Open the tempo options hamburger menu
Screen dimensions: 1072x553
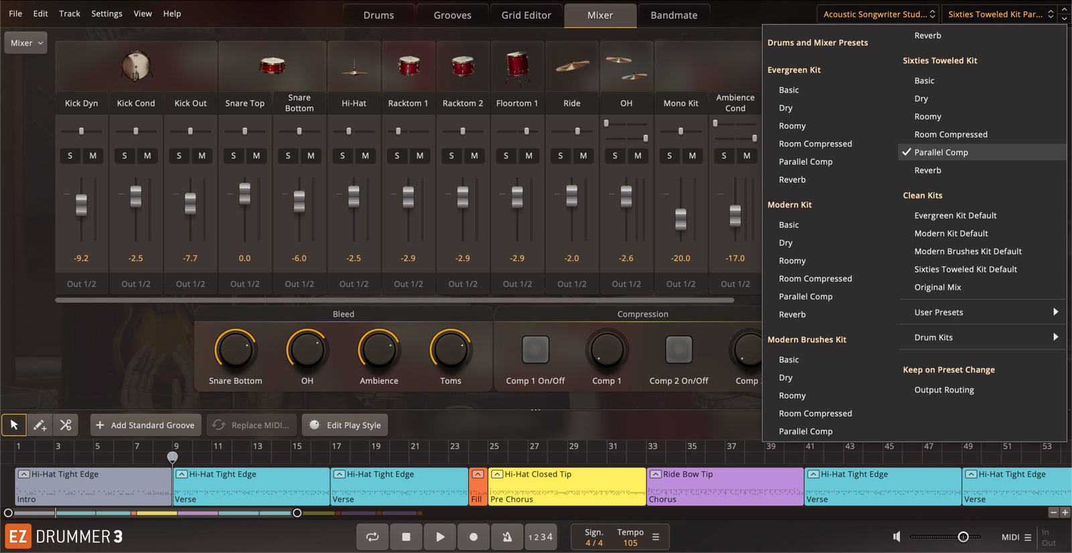point(656,537)
